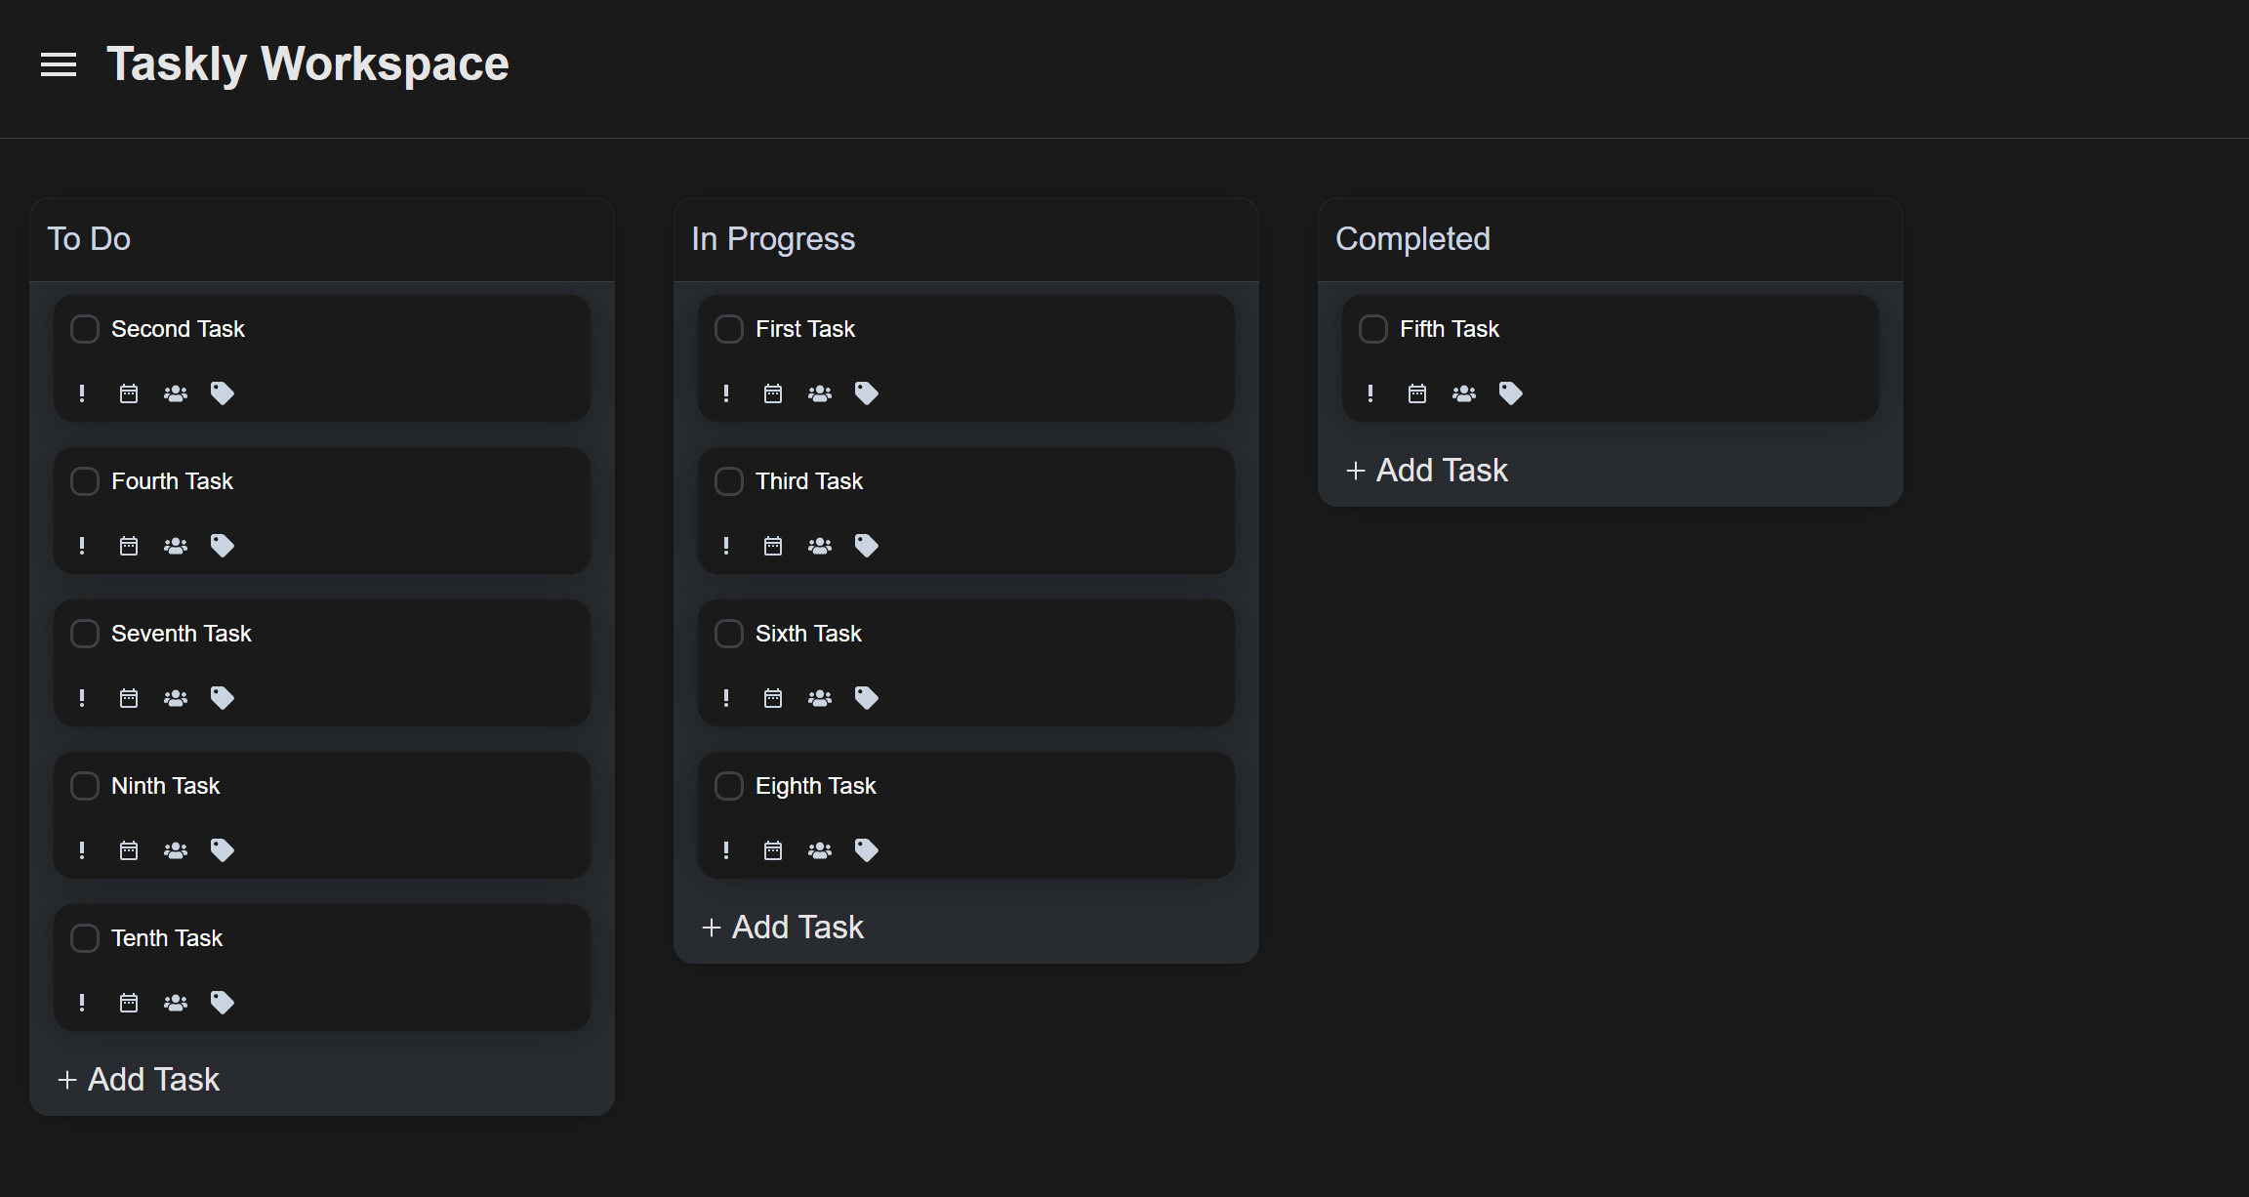Click Add Task in the Completed column

[1426, 470]
